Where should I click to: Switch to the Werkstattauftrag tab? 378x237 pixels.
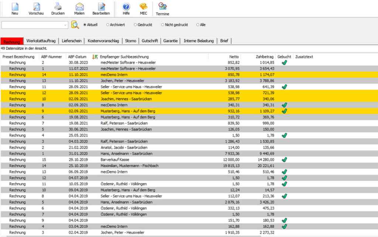click(x=41, y=41)
